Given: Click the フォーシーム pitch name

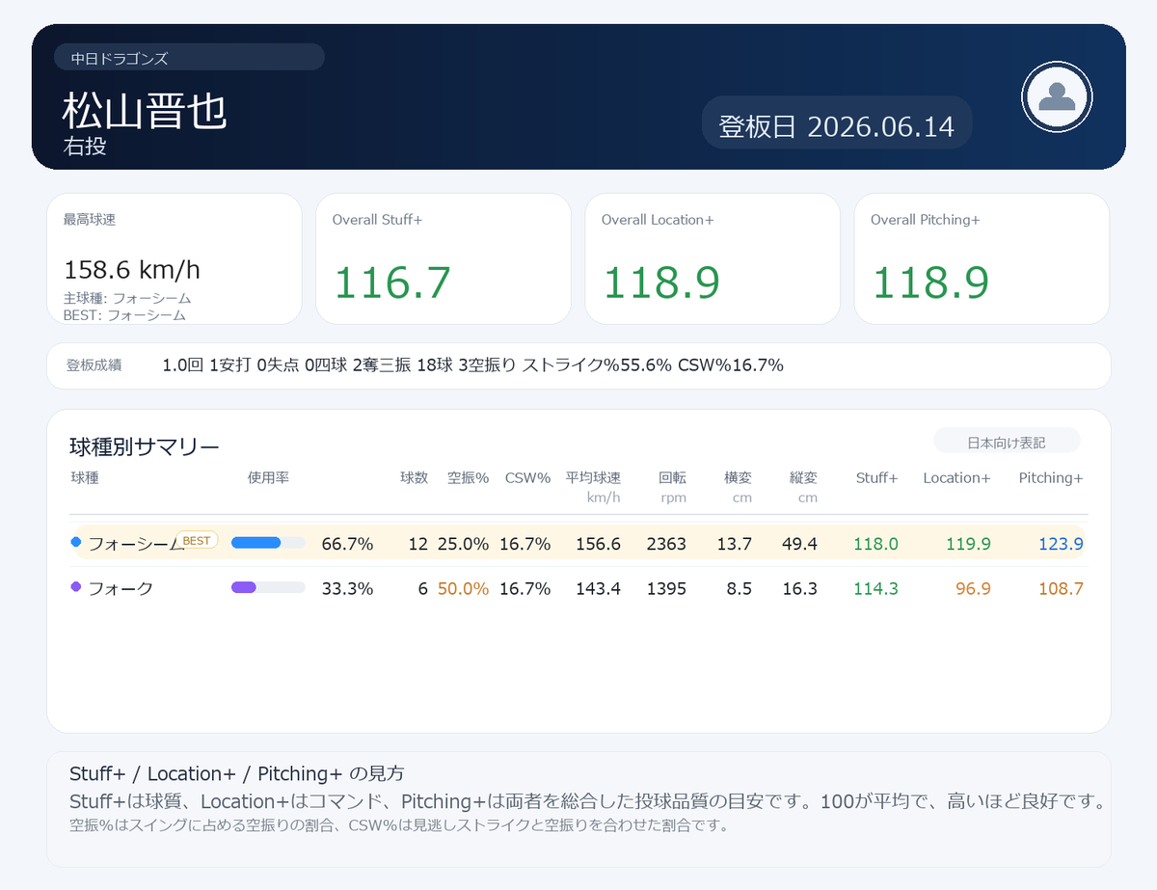Looking at the screenshot, I should tap(136, 544).
